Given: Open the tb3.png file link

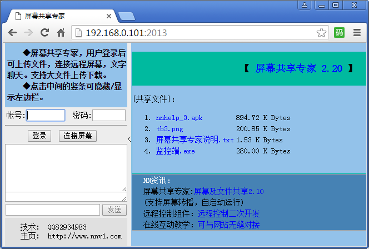Looking at the screenshot, I should (x=169, y=129).
